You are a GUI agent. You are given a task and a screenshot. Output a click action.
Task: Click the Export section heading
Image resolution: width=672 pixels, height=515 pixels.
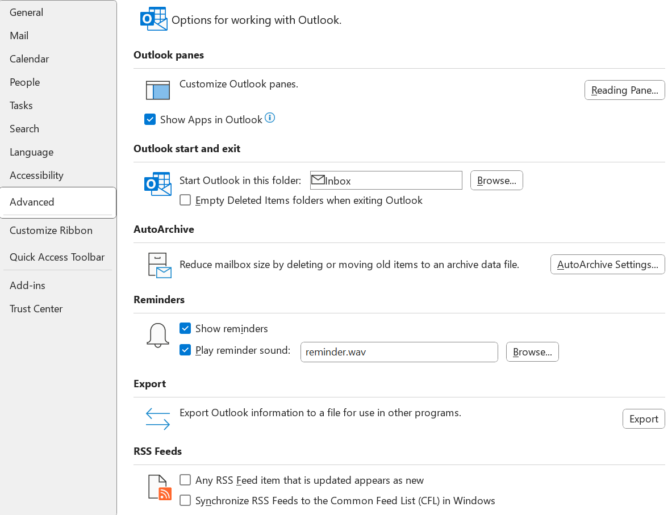(149, 384)
